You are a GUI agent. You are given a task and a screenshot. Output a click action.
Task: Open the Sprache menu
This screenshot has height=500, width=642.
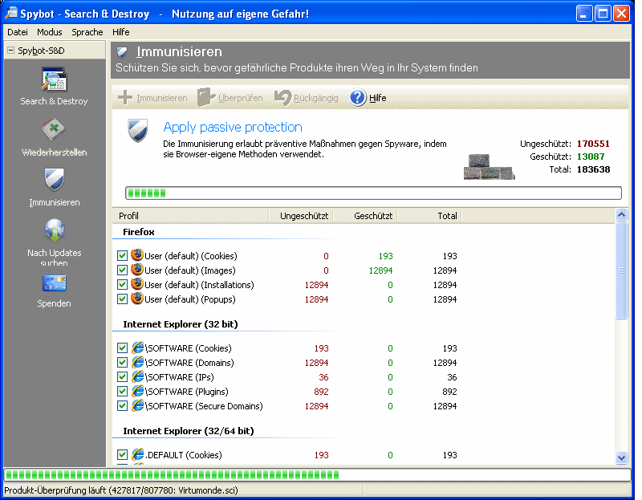pyautogui.click(x=87, y=32)
